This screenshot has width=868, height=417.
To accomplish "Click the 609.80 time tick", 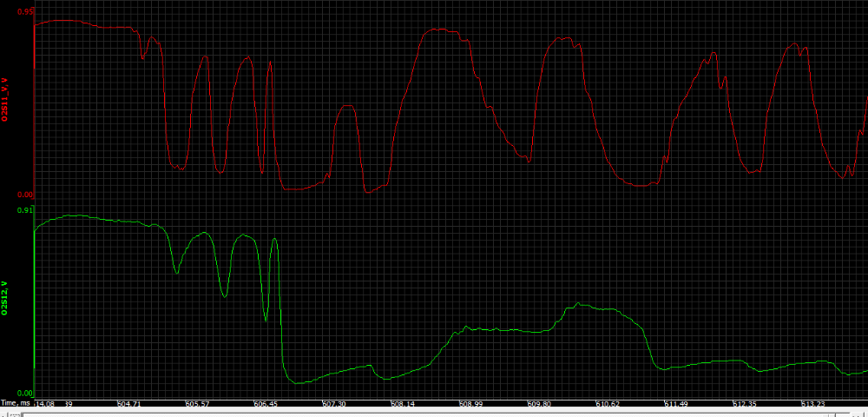I will (x=539, y=404).
